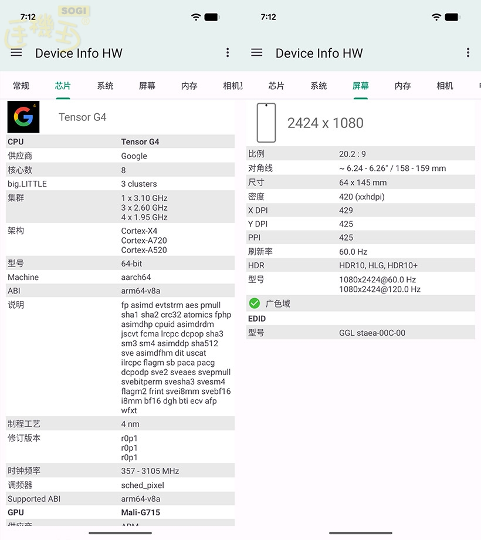Select GPU row value Mali-G715
Viewport: 481px width, 540px height.
(x=140, y=512)
